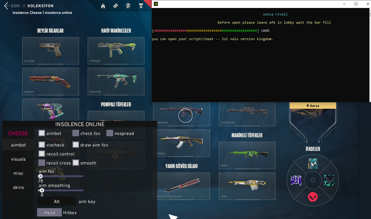Click the console window title bar icon

tap(156, 4)
